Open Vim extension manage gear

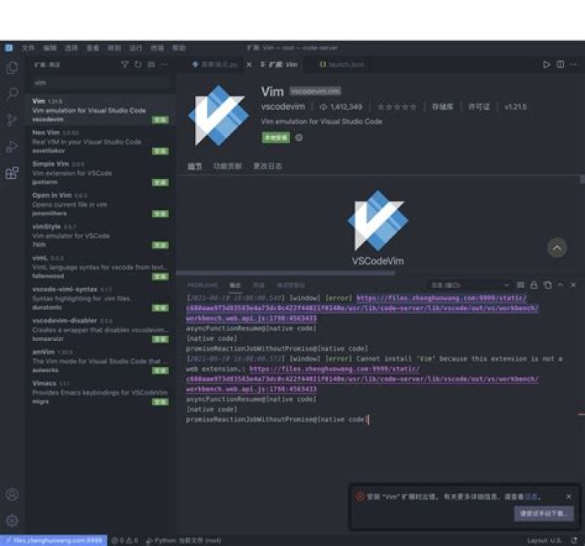299,138
